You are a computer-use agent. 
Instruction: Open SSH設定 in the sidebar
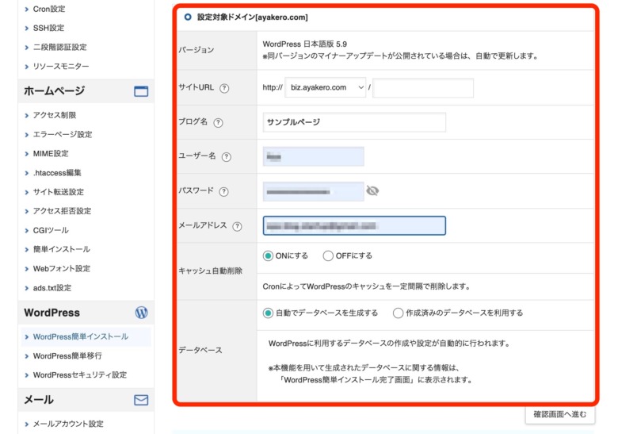click(x=48, y=28)
